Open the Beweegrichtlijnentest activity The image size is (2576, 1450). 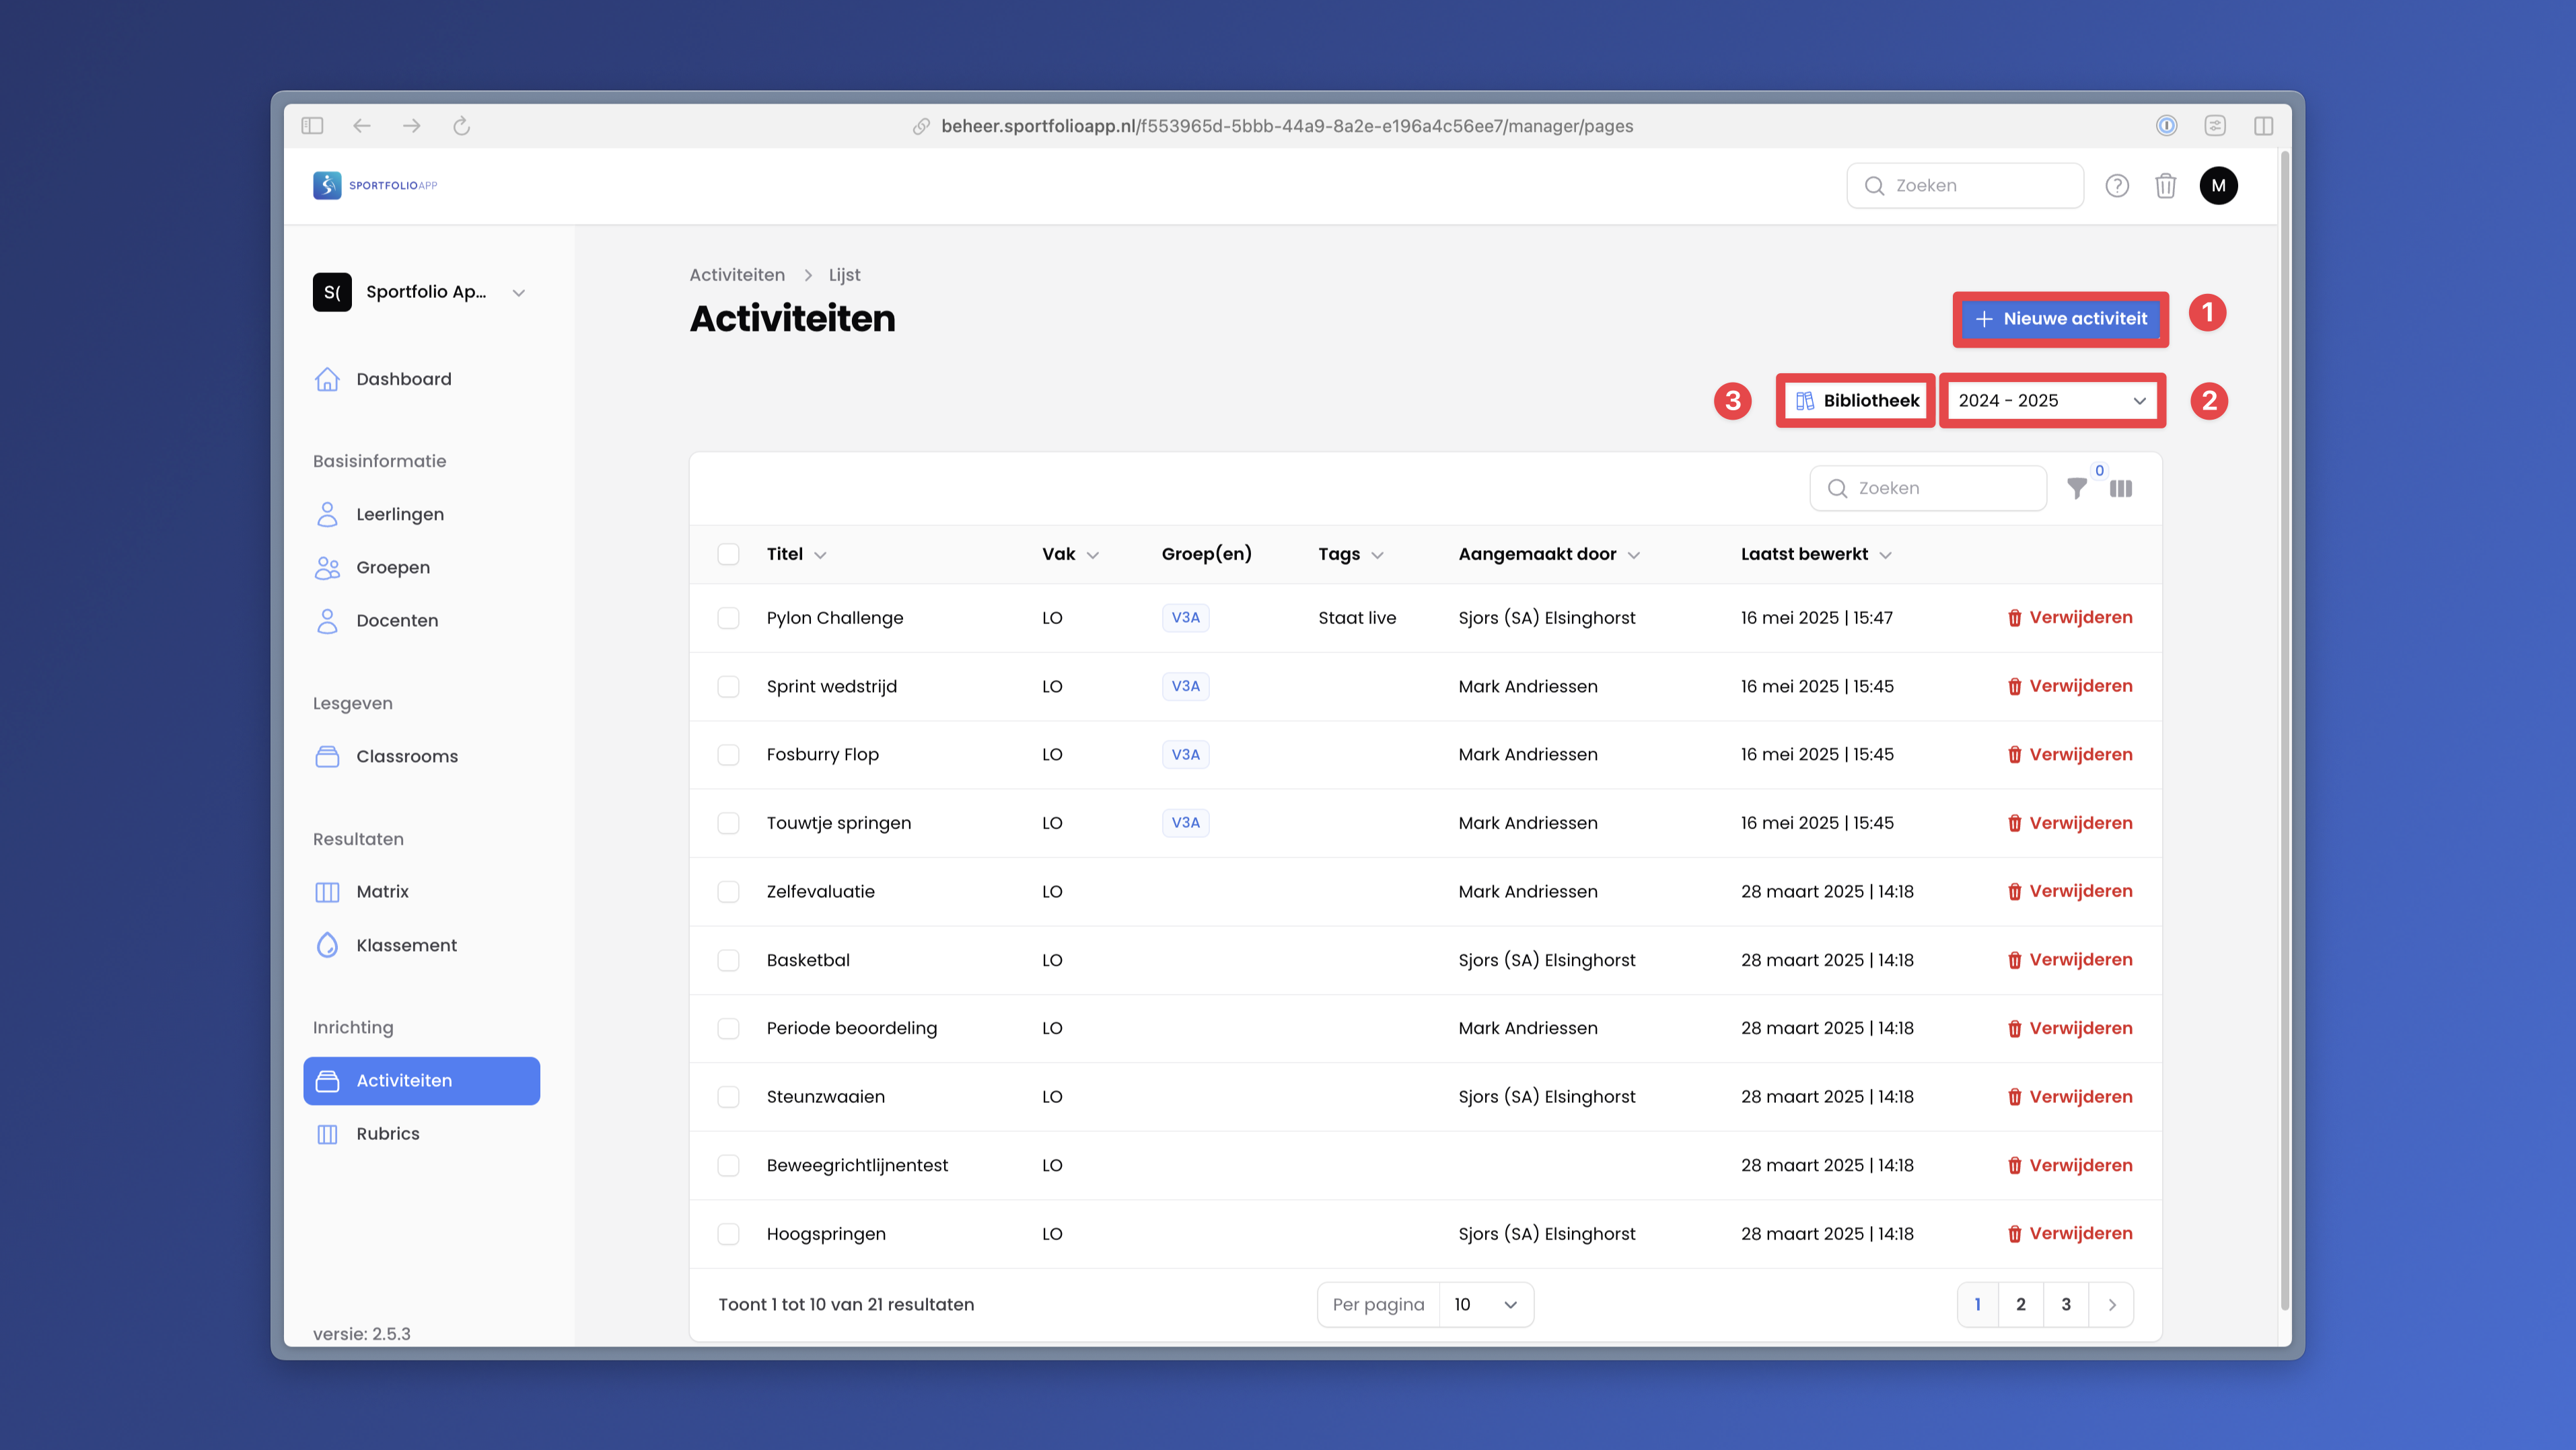coord(857,1166)
